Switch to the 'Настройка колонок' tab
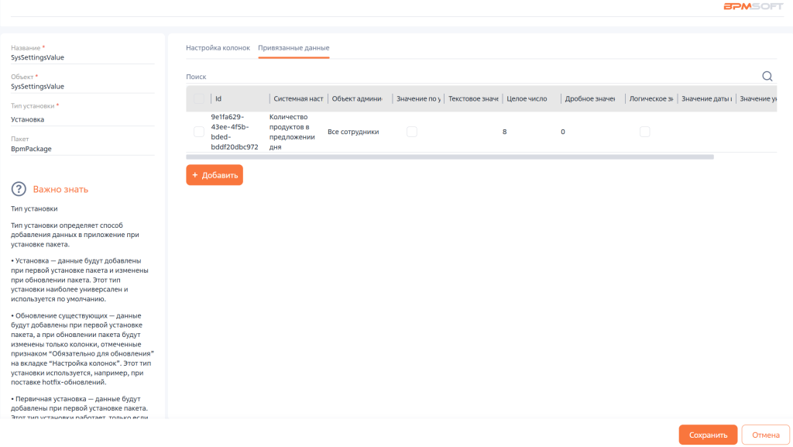Viewport: 793px width, 447px height. 218,48
